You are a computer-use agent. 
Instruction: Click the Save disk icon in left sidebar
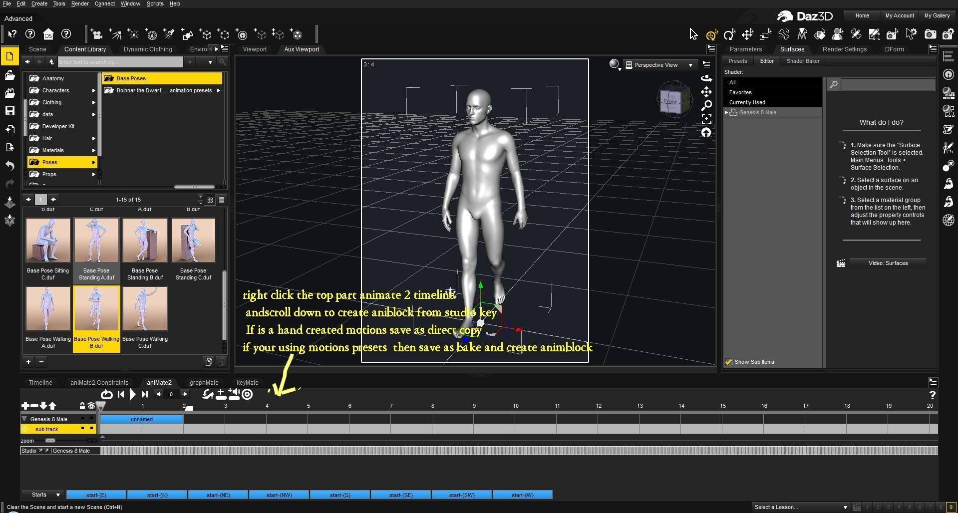coord(9,111)
